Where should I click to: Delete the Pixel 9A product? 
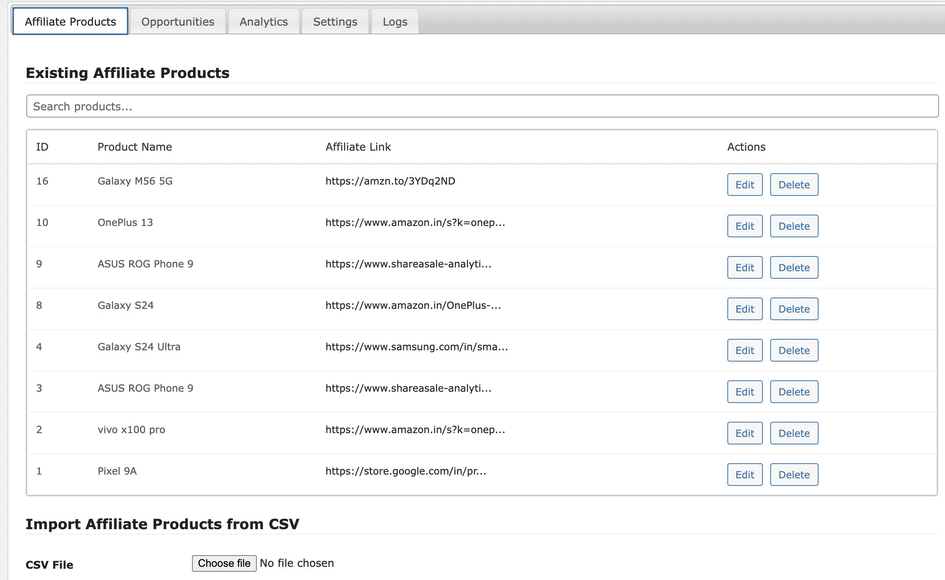(x=794, y=475)
